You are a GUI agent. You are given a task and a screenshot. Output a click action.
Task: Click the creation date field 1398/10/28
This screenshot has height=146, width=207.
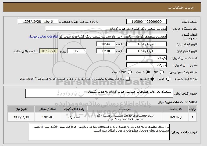tap(147, 44)
